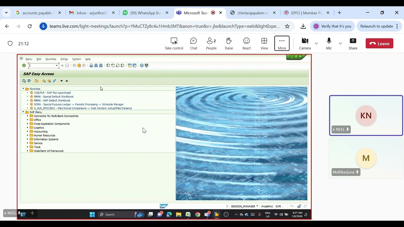
Task: Open the SAP Fiori Launchpad favorite
Action: 52,93
